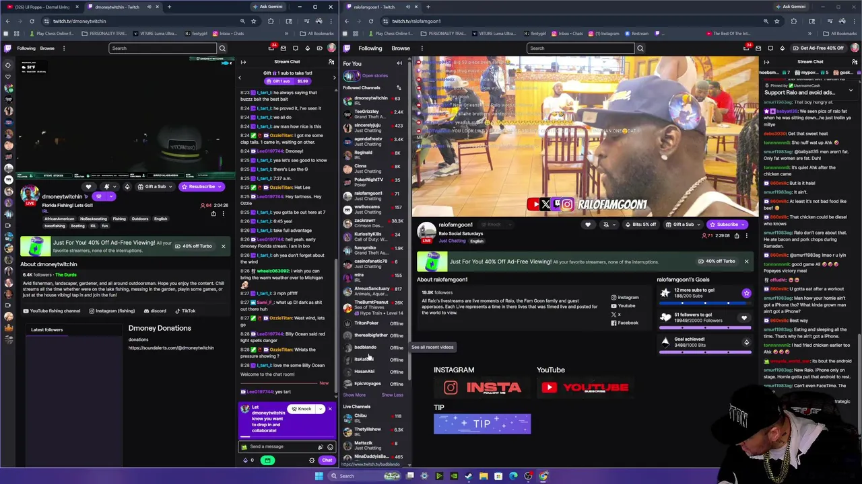Screen dimensions: 862x484
Task: Select Browse tab in right Twitch window
Action: pos(401,48)
